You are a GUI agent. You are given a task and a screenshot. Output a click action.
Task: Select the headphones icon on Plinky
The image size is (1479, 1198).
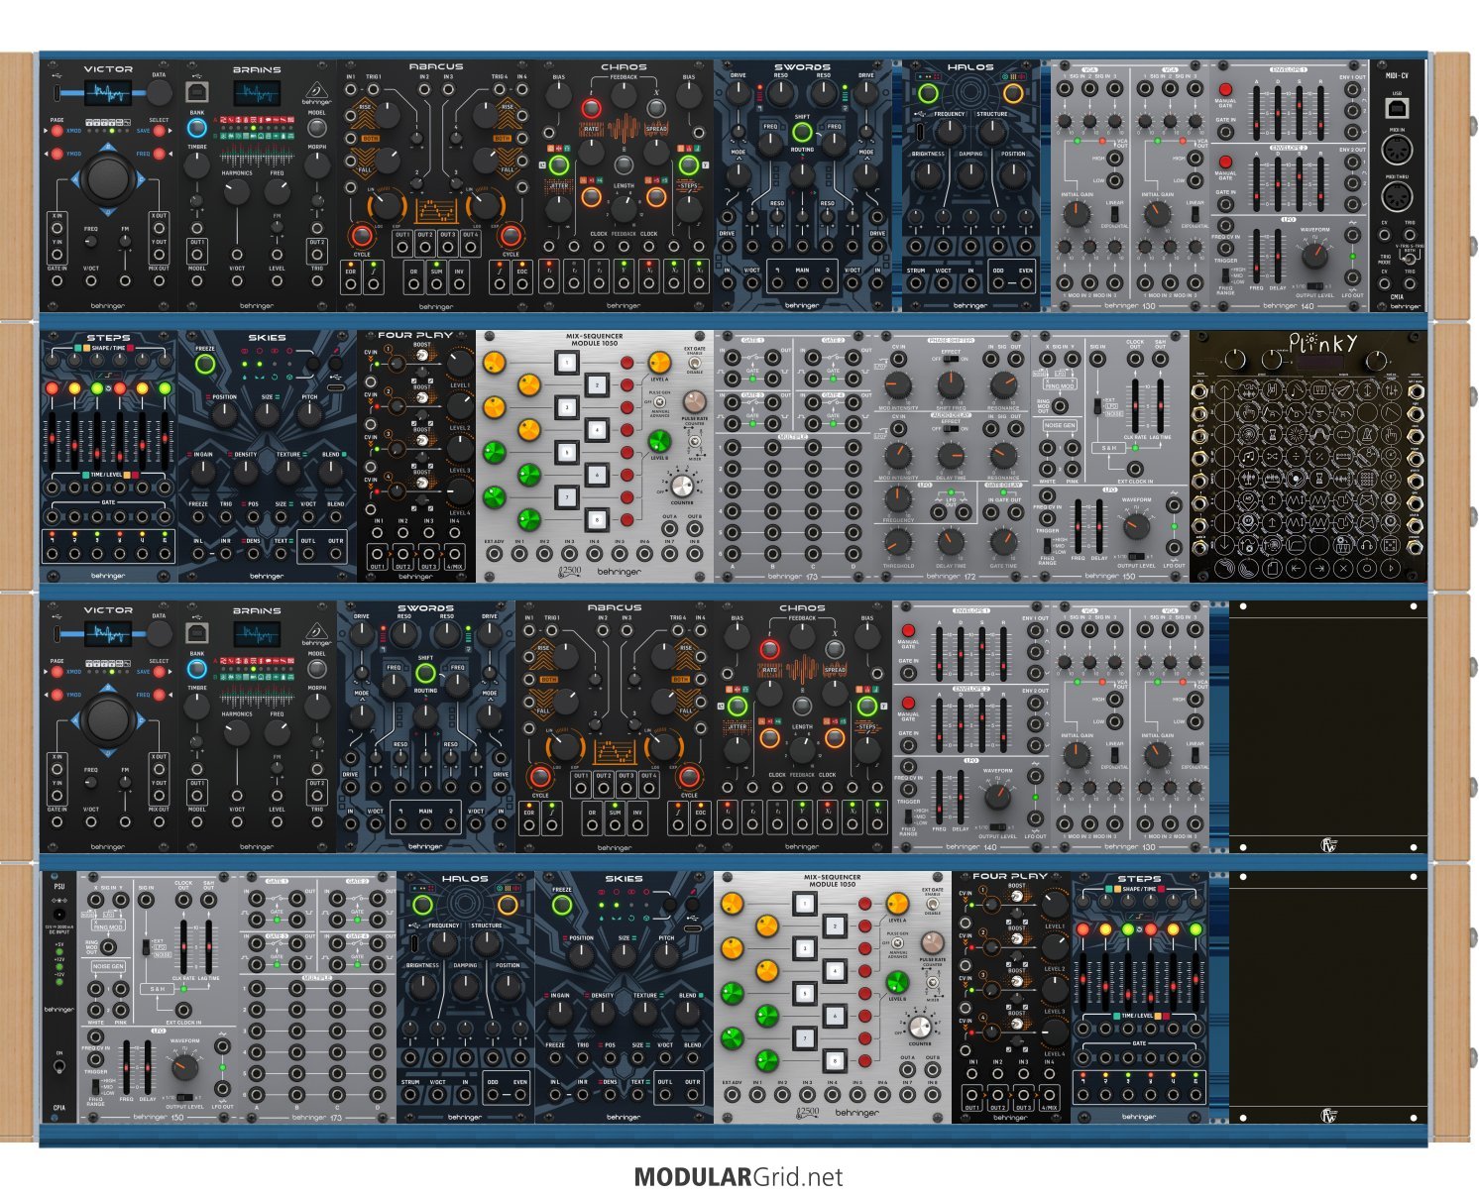pos(1367,545)
